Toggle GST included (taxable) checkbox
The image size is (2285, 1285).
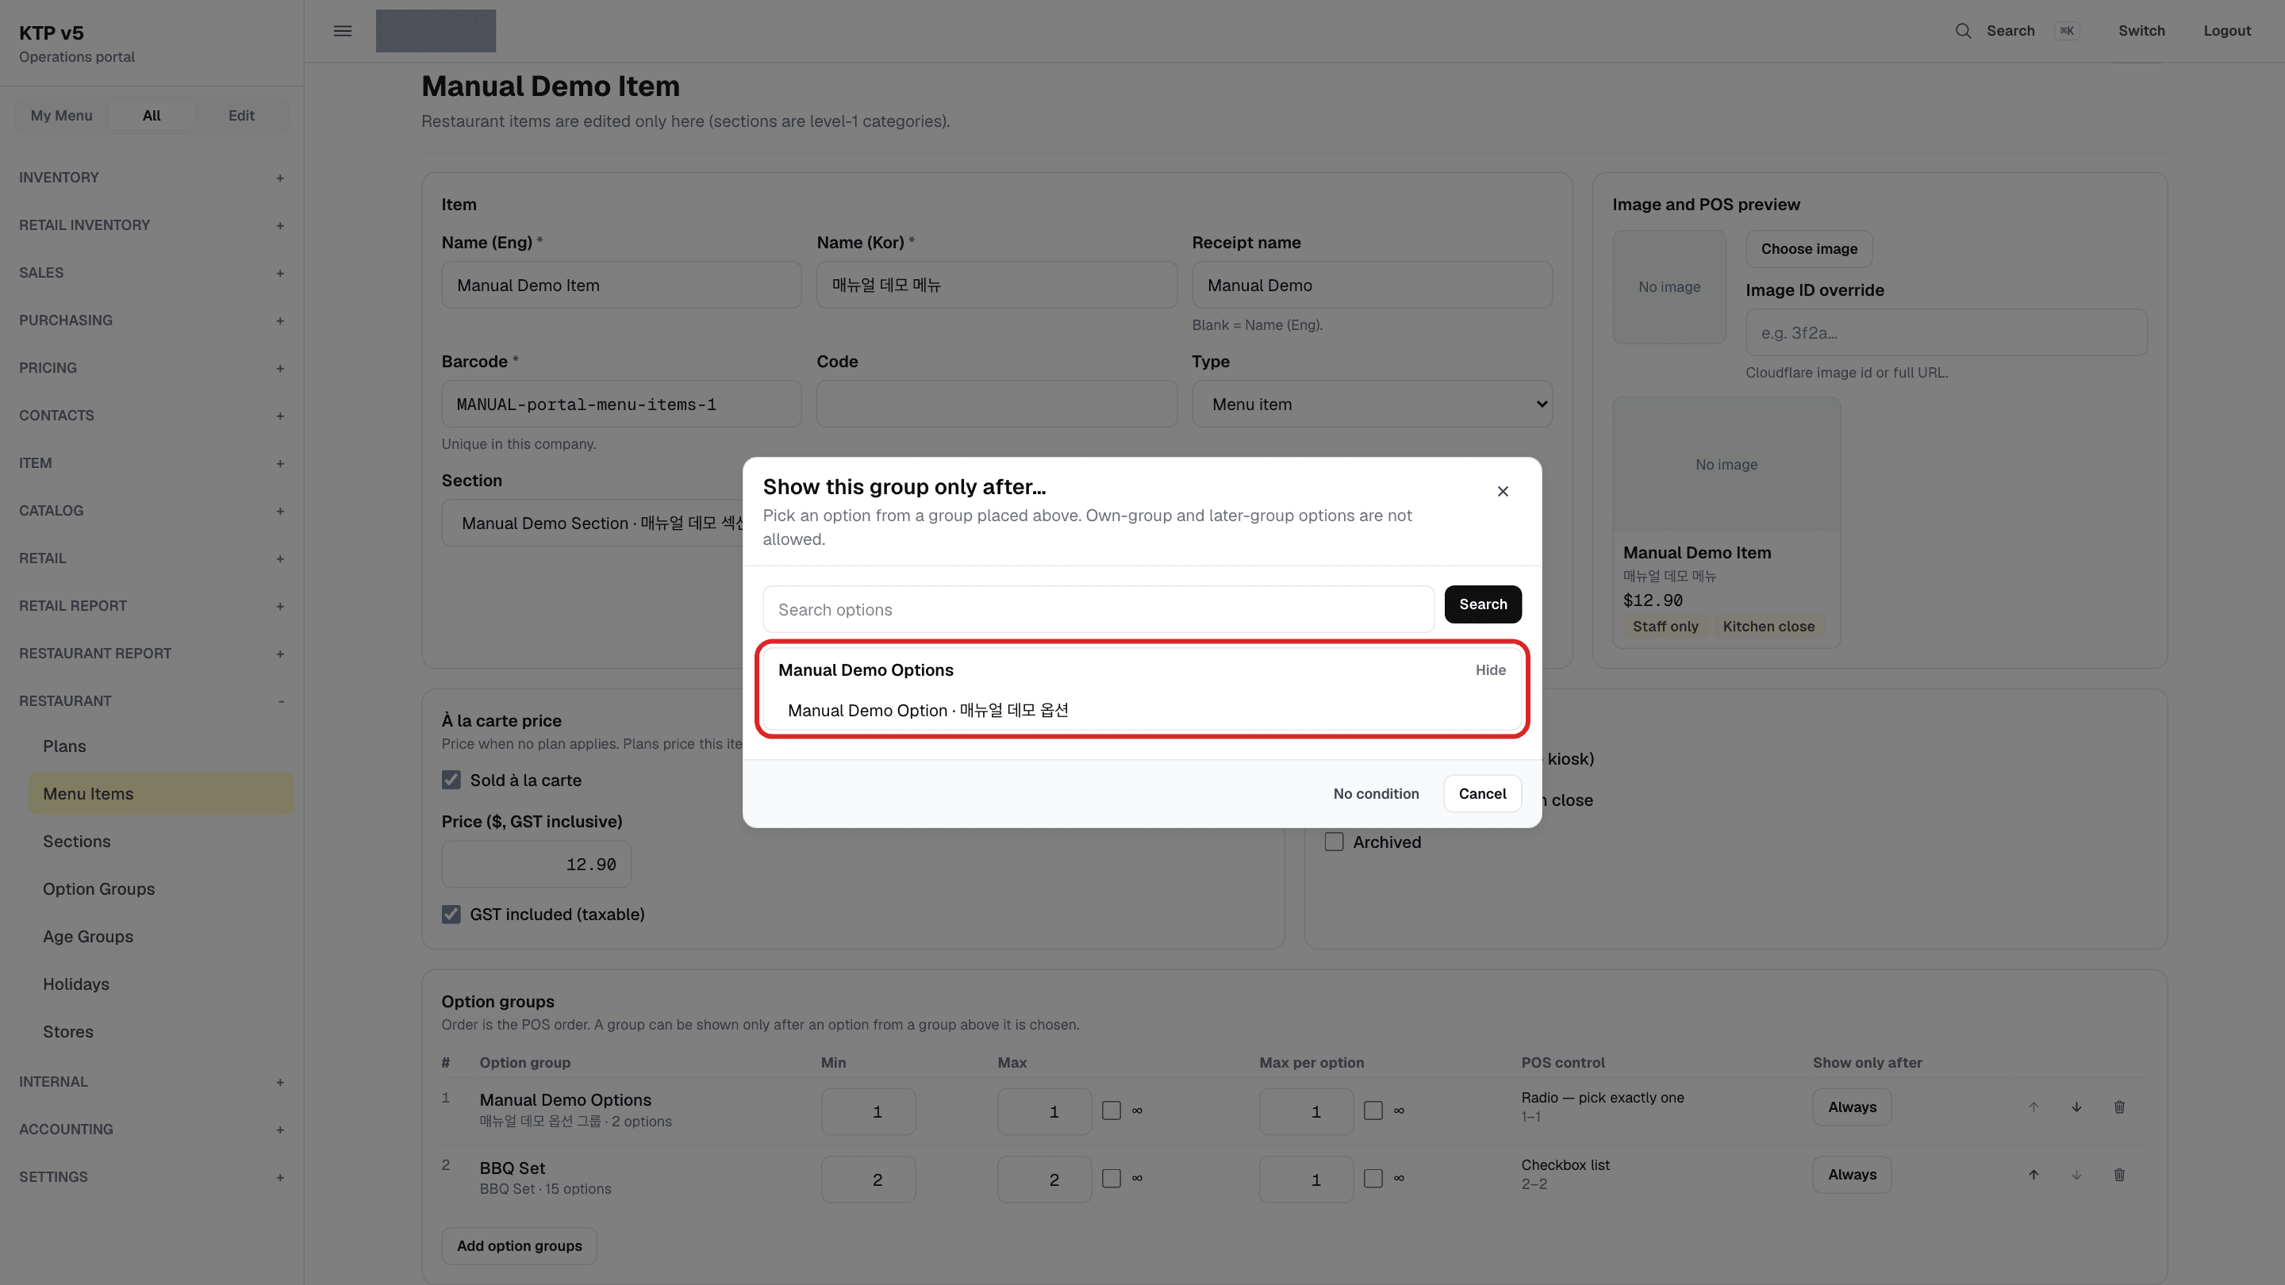(451, 915)
